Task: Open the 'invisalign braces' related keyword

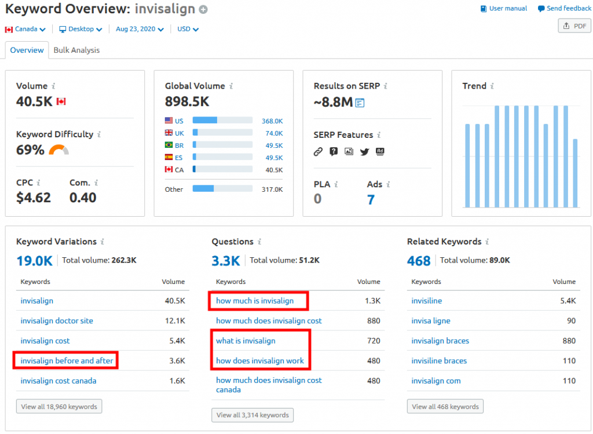Action: coord(440,341)
